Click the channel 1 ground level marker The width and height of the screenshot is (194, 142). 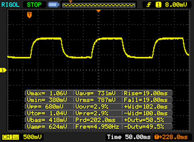(x=3, y=70)
